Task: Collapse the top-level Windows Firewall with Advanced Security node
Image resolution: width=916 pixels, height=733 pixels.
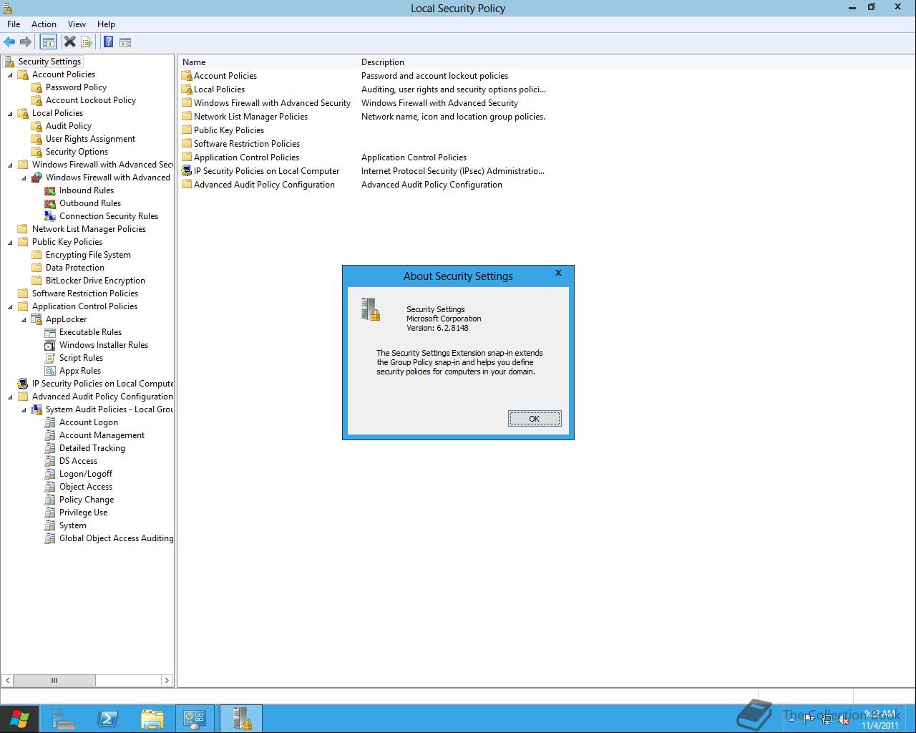Action: (x=10, y=165)
